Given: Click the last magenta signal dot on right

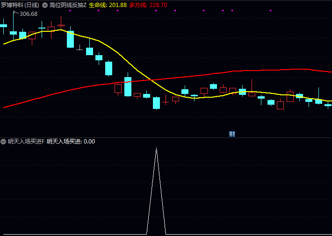Looking at the screenshot, I should pyautogui.click(x=232, y=10).
